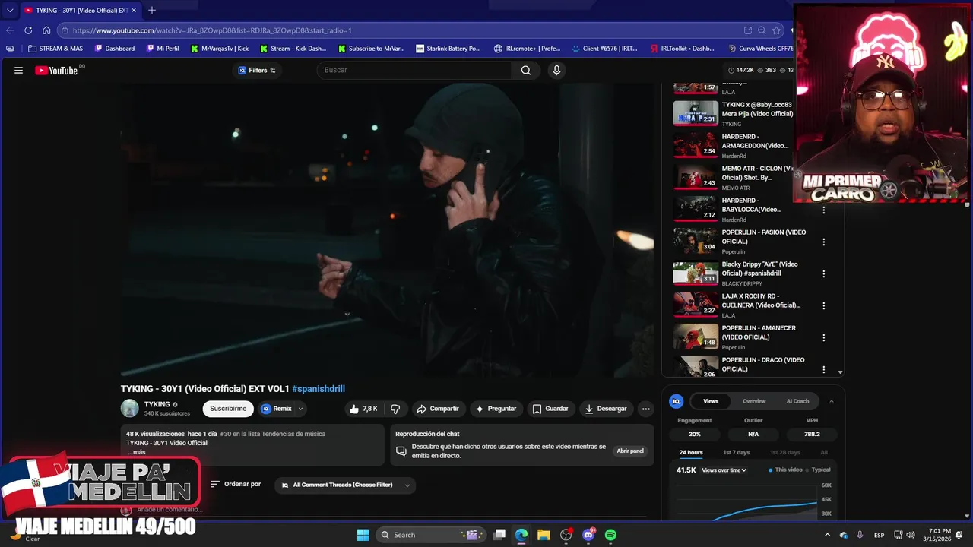This screenshot has width=973, height=547.
Task: Click Abrir panel for chat replay
Action: 630,451
